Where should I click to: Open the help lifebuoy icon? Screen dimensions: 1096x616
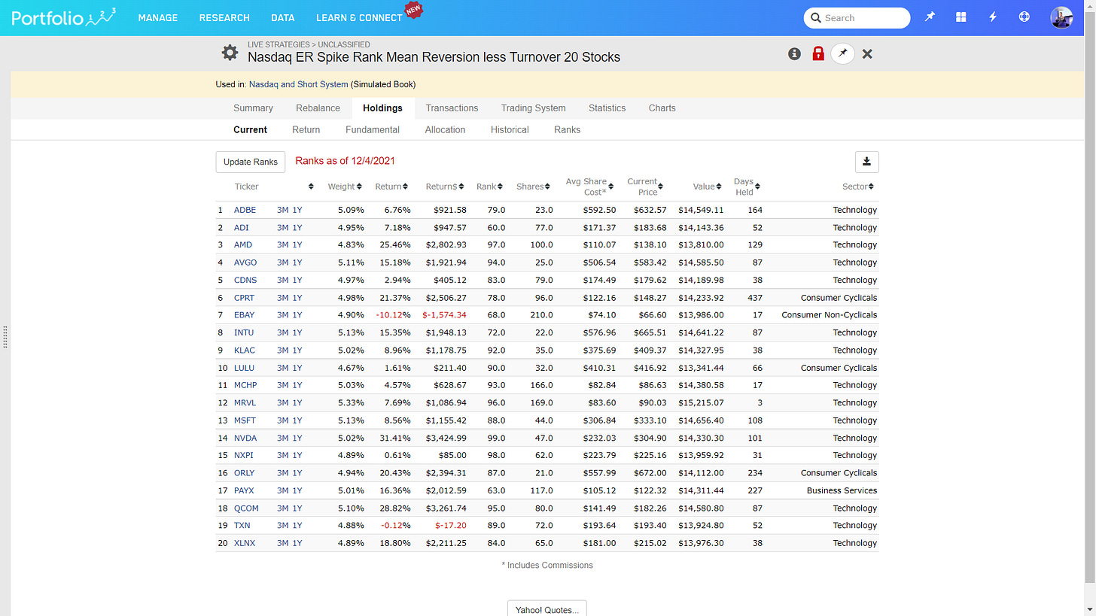point(1024,17)
